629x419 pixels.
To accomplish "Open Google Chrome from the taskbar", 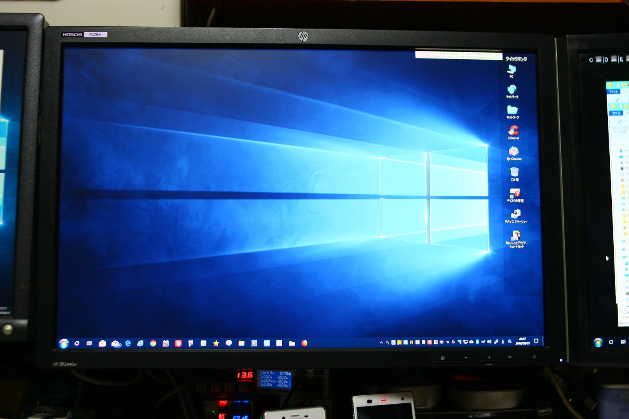I will (153, 343).
